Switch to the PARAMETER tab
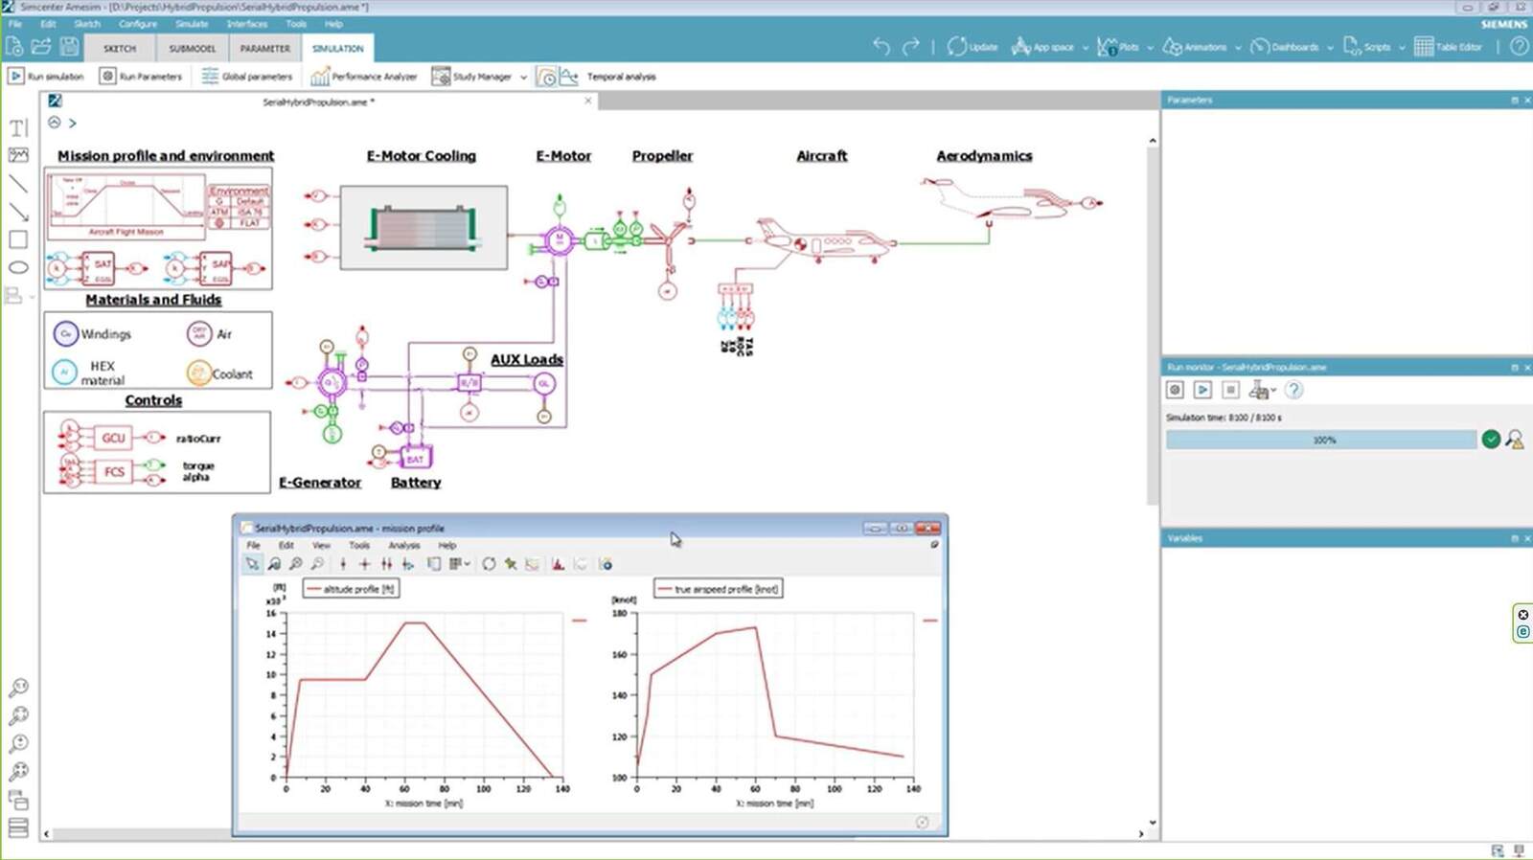This screenshot has height=860, width=1533. [265, 48]
